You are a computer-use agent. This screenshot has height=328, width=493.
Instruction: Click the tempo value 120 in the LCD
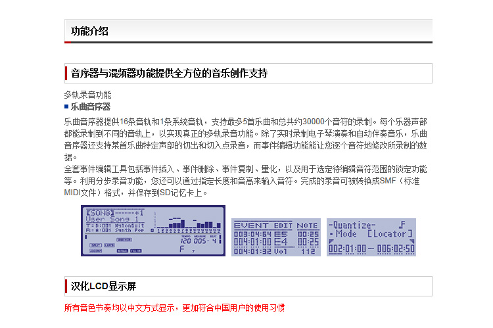(185, 241)
